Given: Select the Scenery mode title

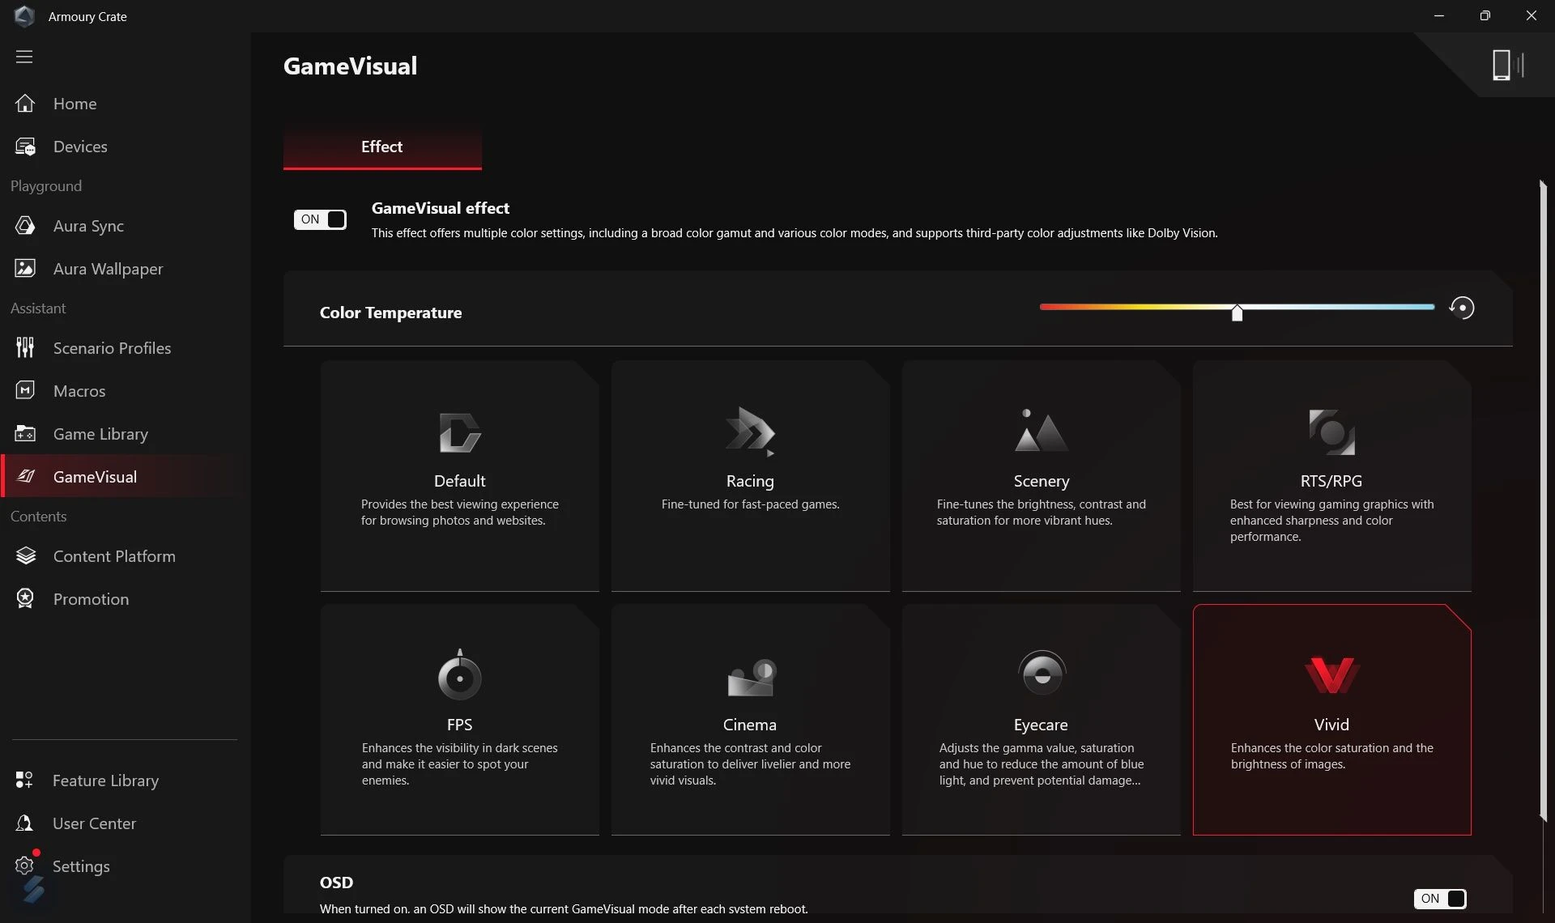Looking at the screenshot, I should pyautogui.click(x=1042, y=481).
